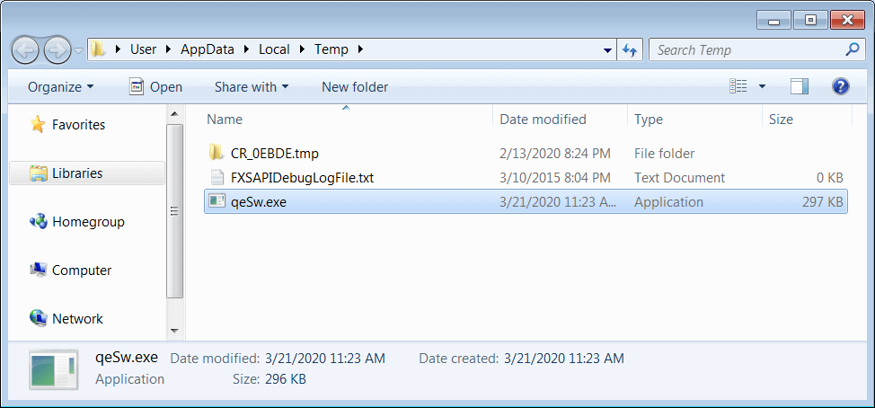This screenshot has width=875, height=408.
Task: Click the New folder button
Action: (355, 87)
